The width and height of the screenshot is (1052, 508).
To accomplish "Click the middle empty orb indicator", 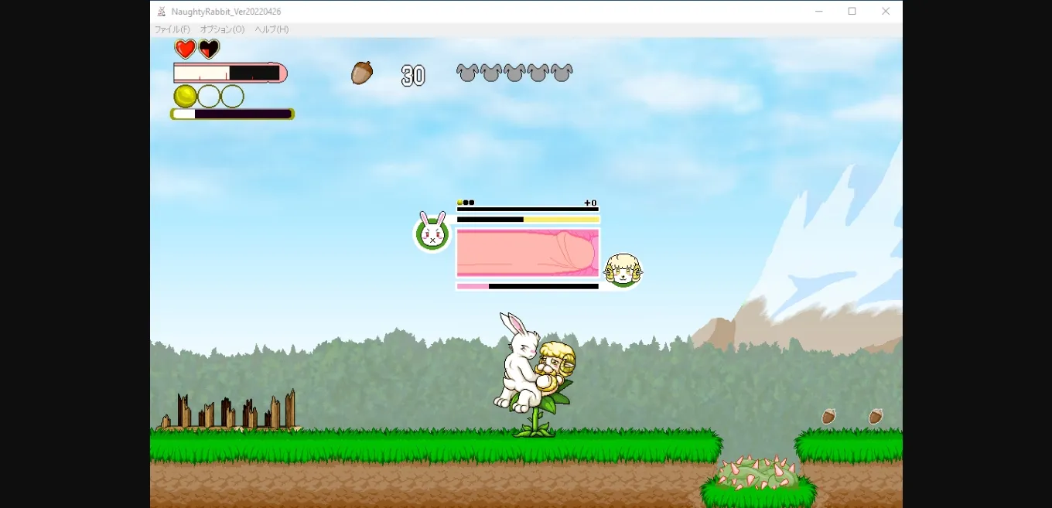I will click(x=209, y=96).
